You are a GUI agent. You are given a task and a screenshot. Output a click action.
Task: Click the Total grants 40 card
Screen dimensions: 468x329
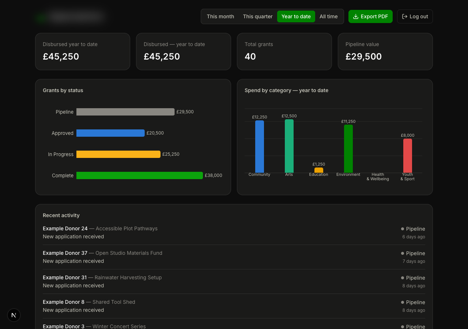284,52
